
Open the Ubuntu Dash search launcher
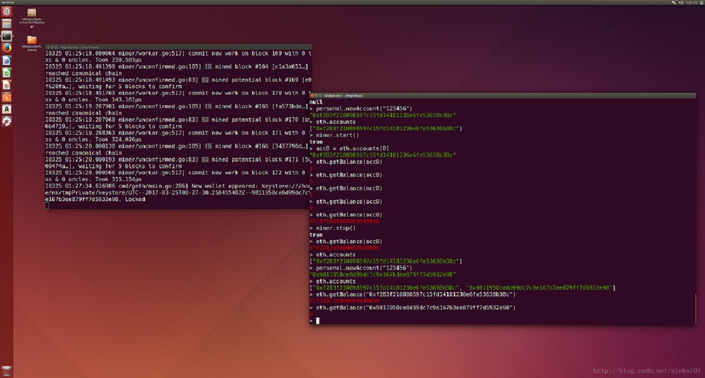coord(6,12)
